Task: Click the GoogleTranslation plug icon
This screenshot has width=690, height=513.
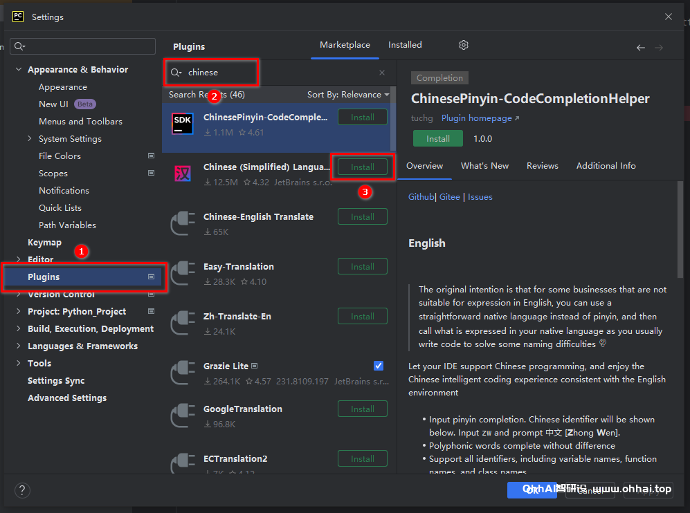Action: [183, 415]
